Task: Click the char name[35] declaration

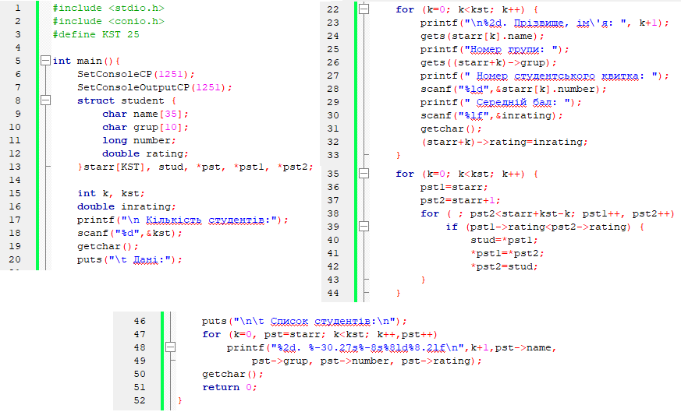Action: tap(145, 114)
